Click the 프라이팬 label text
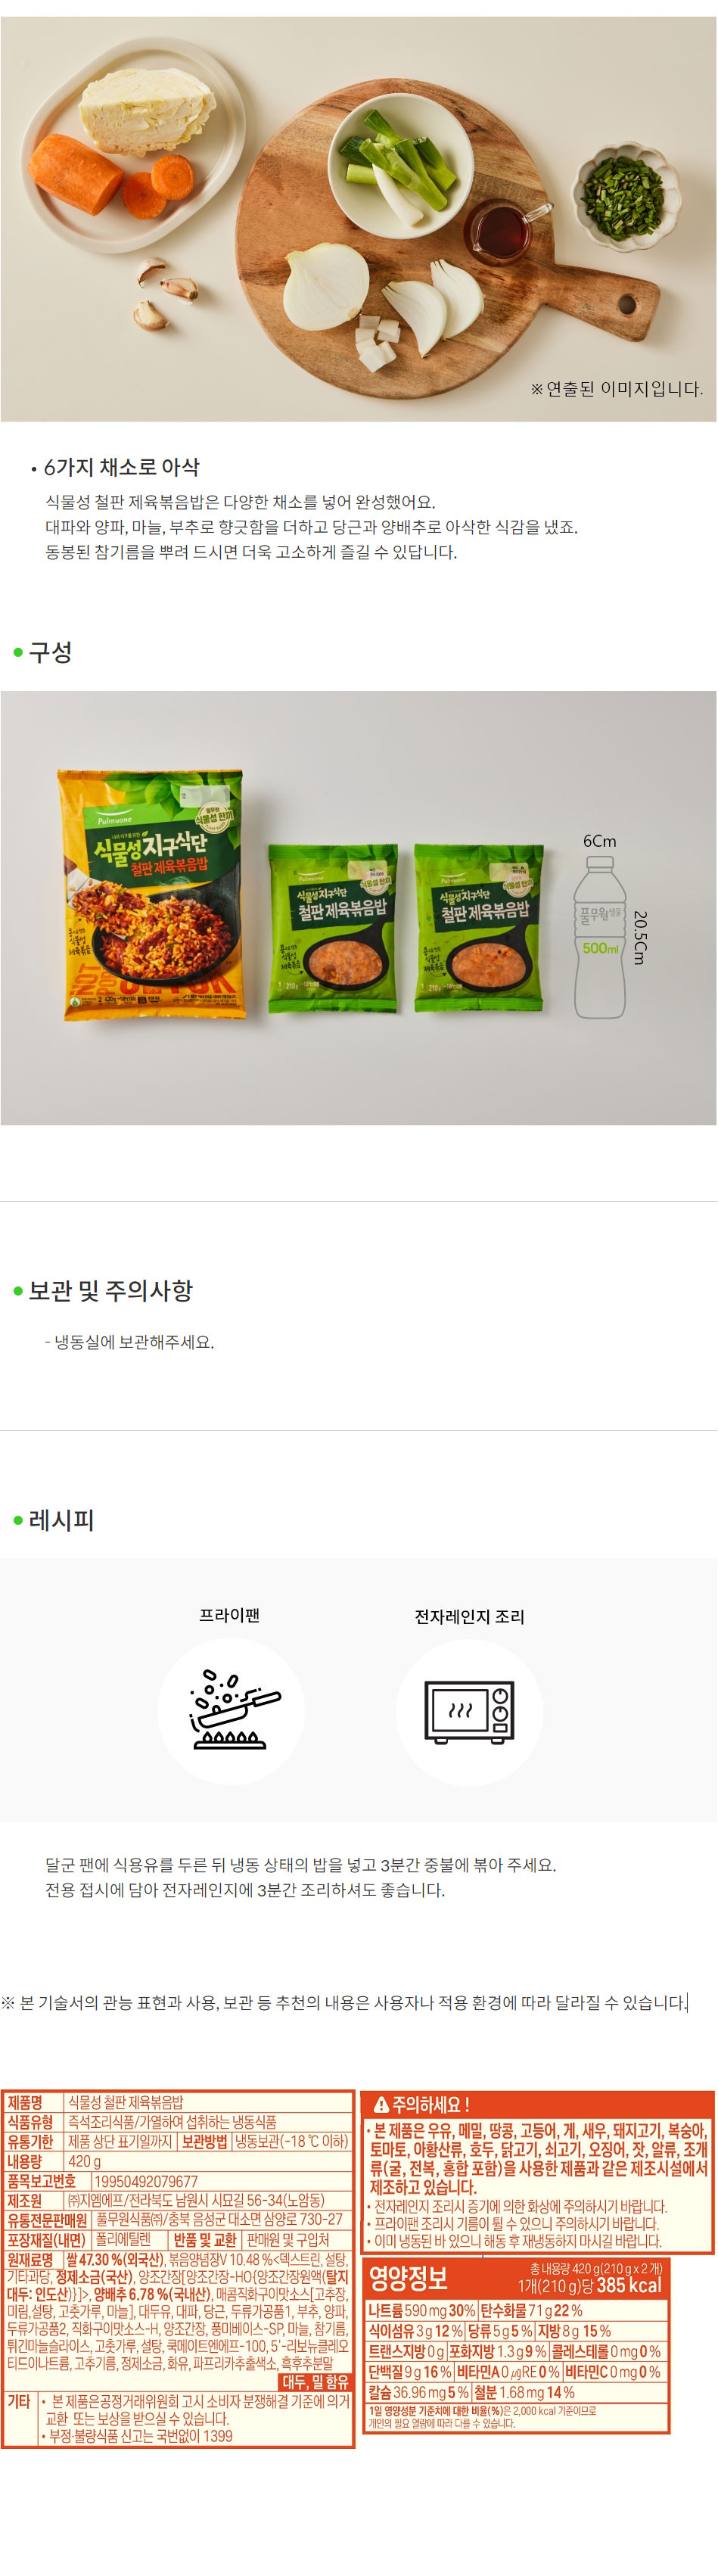This screenshot has height=2576, width=718. [x=230, y=1615]
